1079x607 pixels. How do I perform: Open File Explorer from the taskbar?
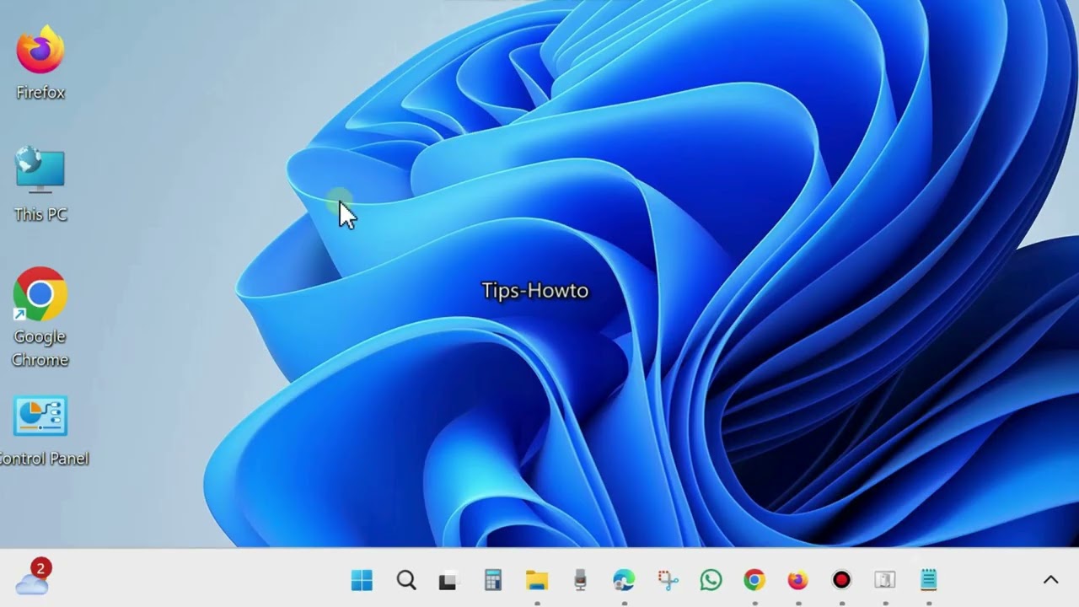pos(537,580)
